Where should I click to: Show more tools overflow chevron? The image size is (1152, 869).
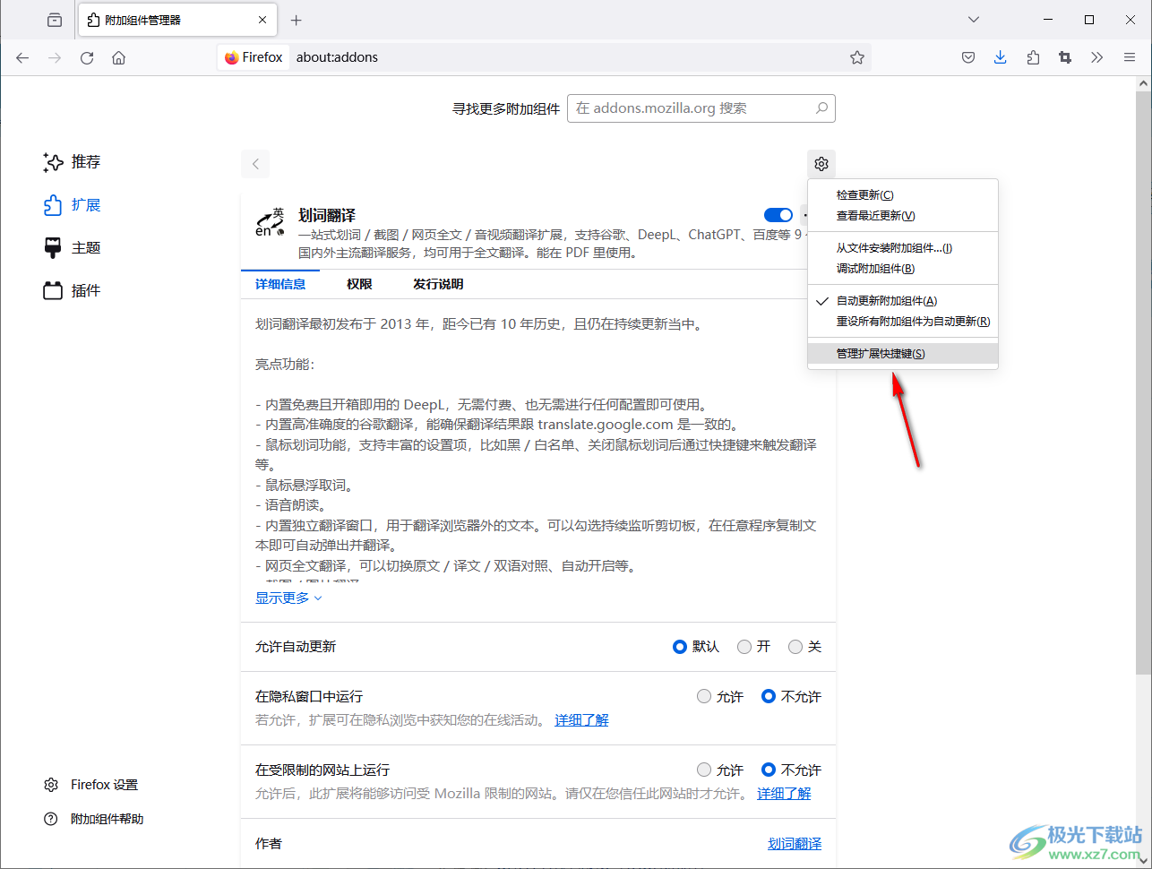[x=1097, y=57]
